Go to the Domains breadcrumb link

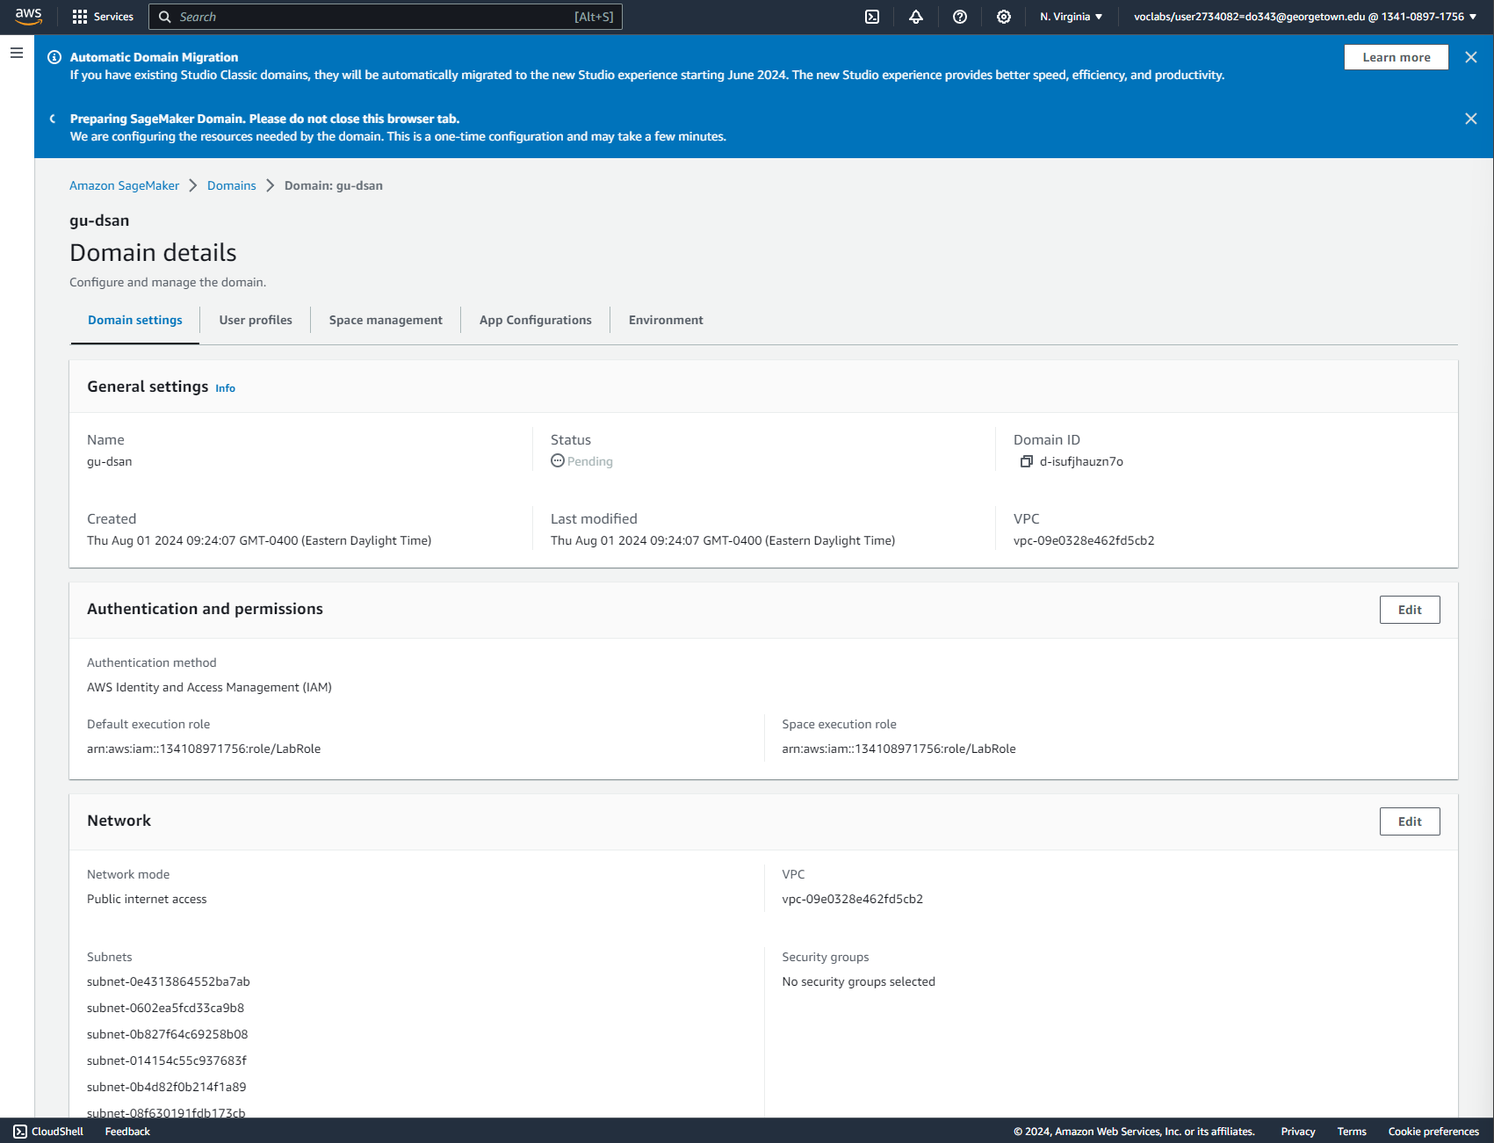[232, 185]
